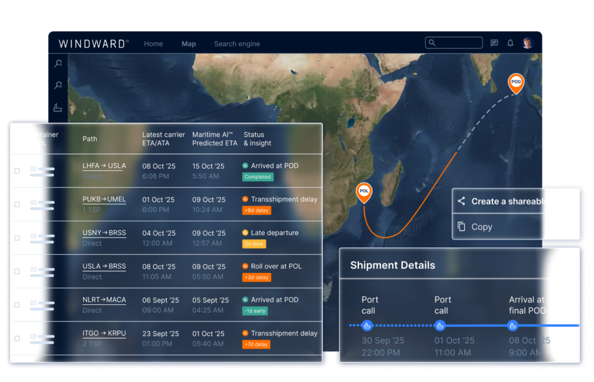Click yellow Late departure status icon
This screenshot has width=594, height=382.
(x=245, y=233)
